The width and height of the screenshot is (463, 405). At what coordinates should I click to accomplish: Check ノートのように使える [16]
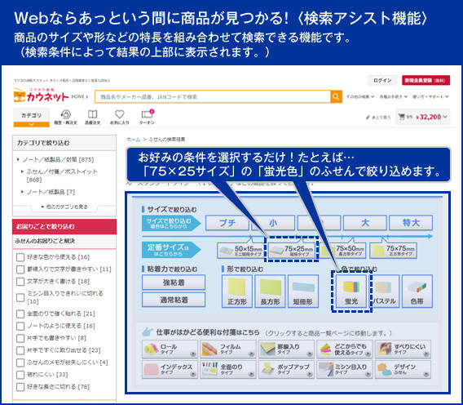pyautogui.click(x=20, y=326)
